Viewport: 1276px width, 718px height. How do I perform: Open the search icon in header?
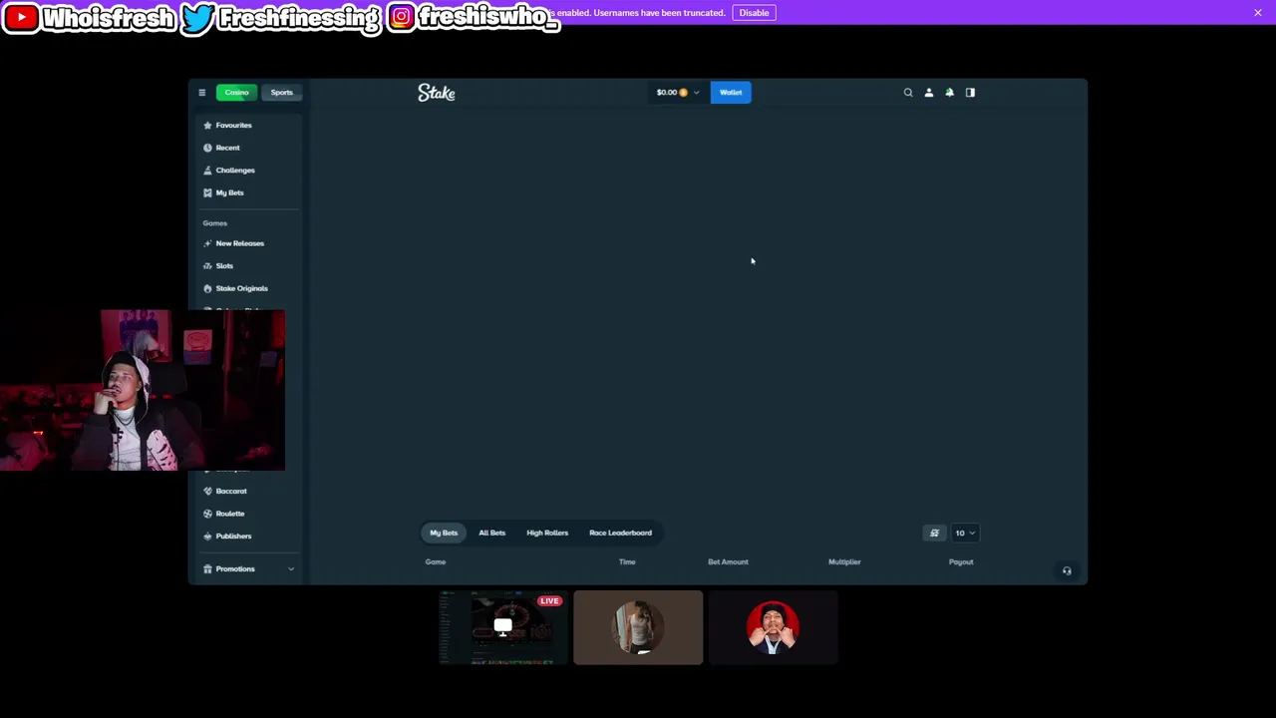coord(908,93)
